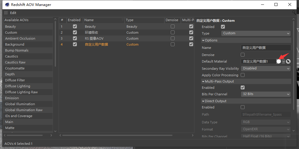
Task: Click the # column header
Action: click(x=62, y=20)
